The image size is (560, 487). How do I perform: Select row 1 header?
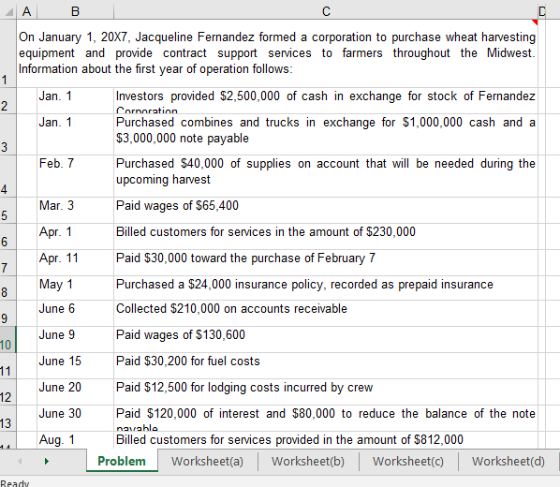pyautogui.click(x=7, y=53)
